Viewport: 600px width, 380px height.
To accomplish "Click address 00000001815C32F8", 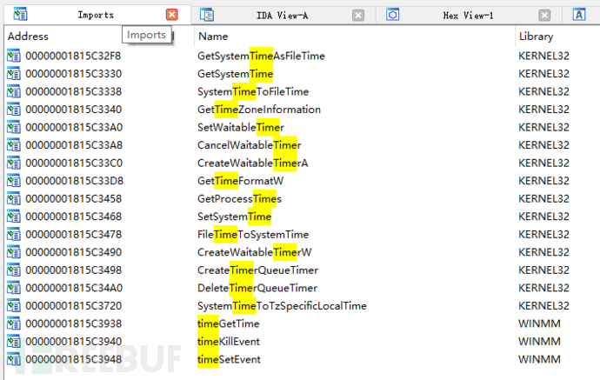I will [x=73, y=56].
